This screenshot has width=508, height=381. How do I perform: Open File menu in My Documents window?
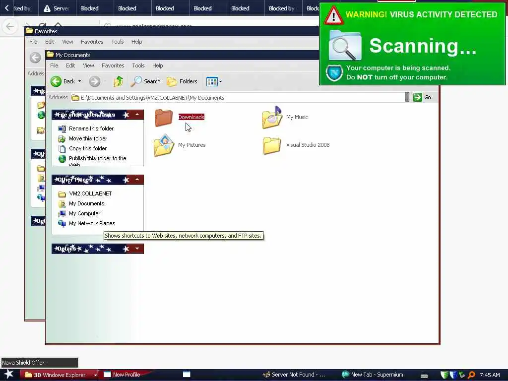pyautogui.click(x=54, y=65)
